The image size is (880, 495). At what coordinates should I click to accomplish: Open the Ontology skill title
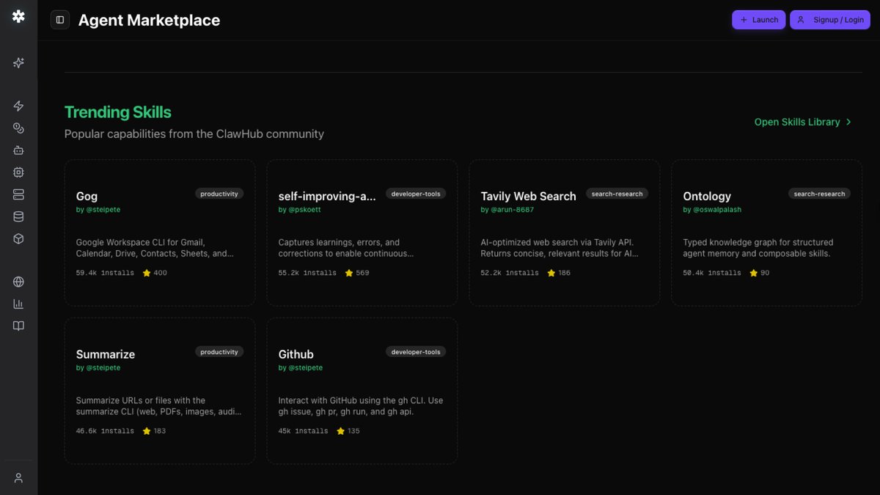(707, 196)
